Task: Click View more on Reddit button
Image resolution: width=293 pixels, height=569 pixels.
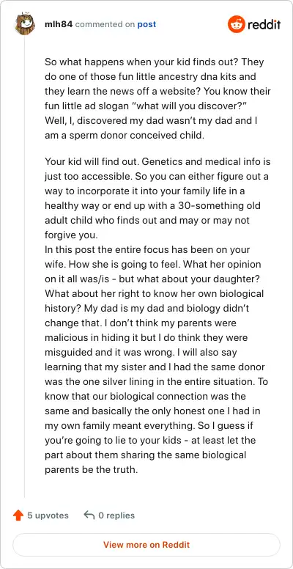Action: (146, 545)
